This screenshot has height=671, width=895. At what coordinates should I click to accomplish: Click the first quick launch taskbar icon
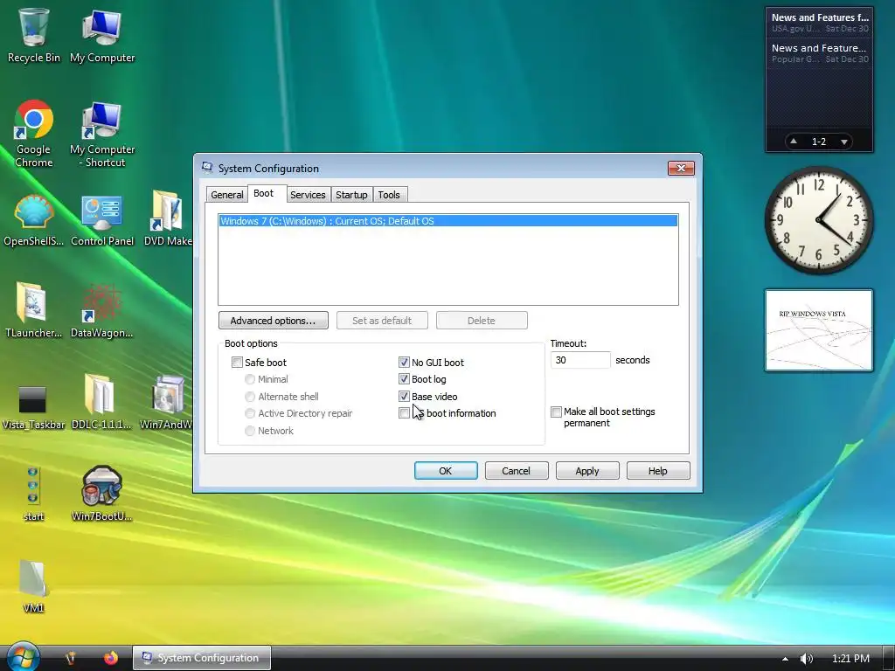pos(70,658)
